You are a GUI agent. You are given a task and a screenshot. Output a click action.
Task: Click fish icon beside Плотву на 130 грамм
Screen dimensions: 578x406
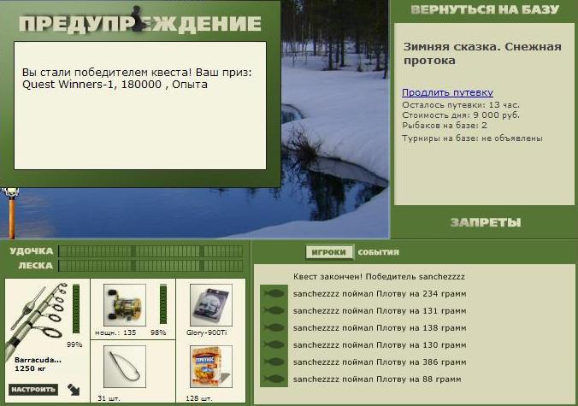pos(274,344)
